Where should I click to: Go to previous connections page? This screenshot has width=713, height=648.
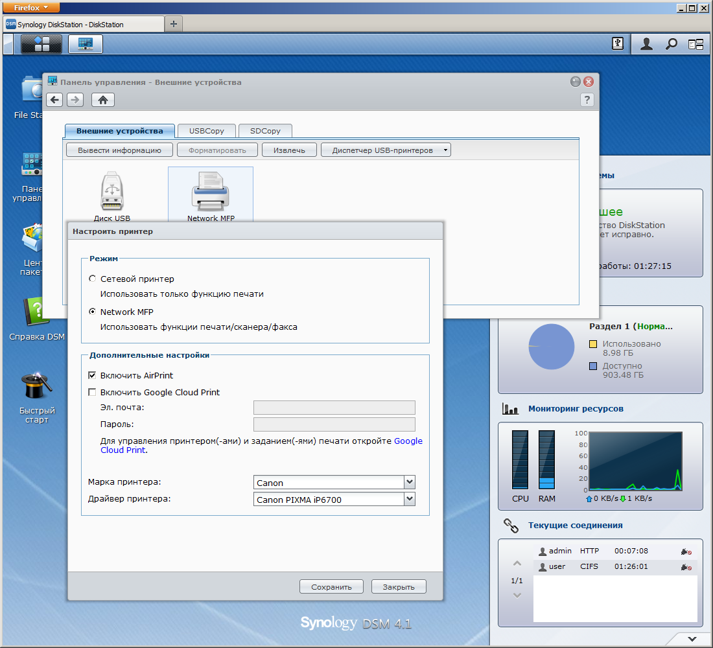point(517,564)
